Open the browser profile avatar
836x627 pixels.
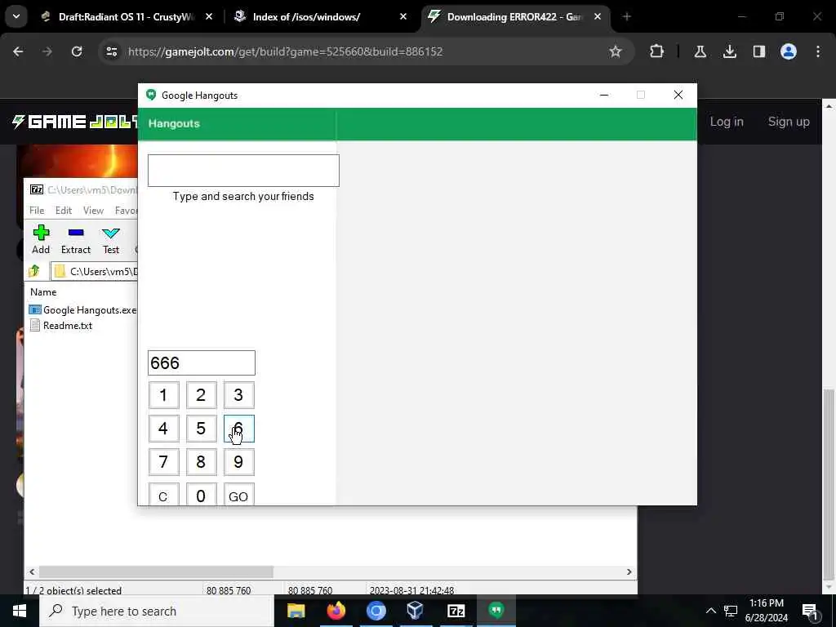[788, 51]
